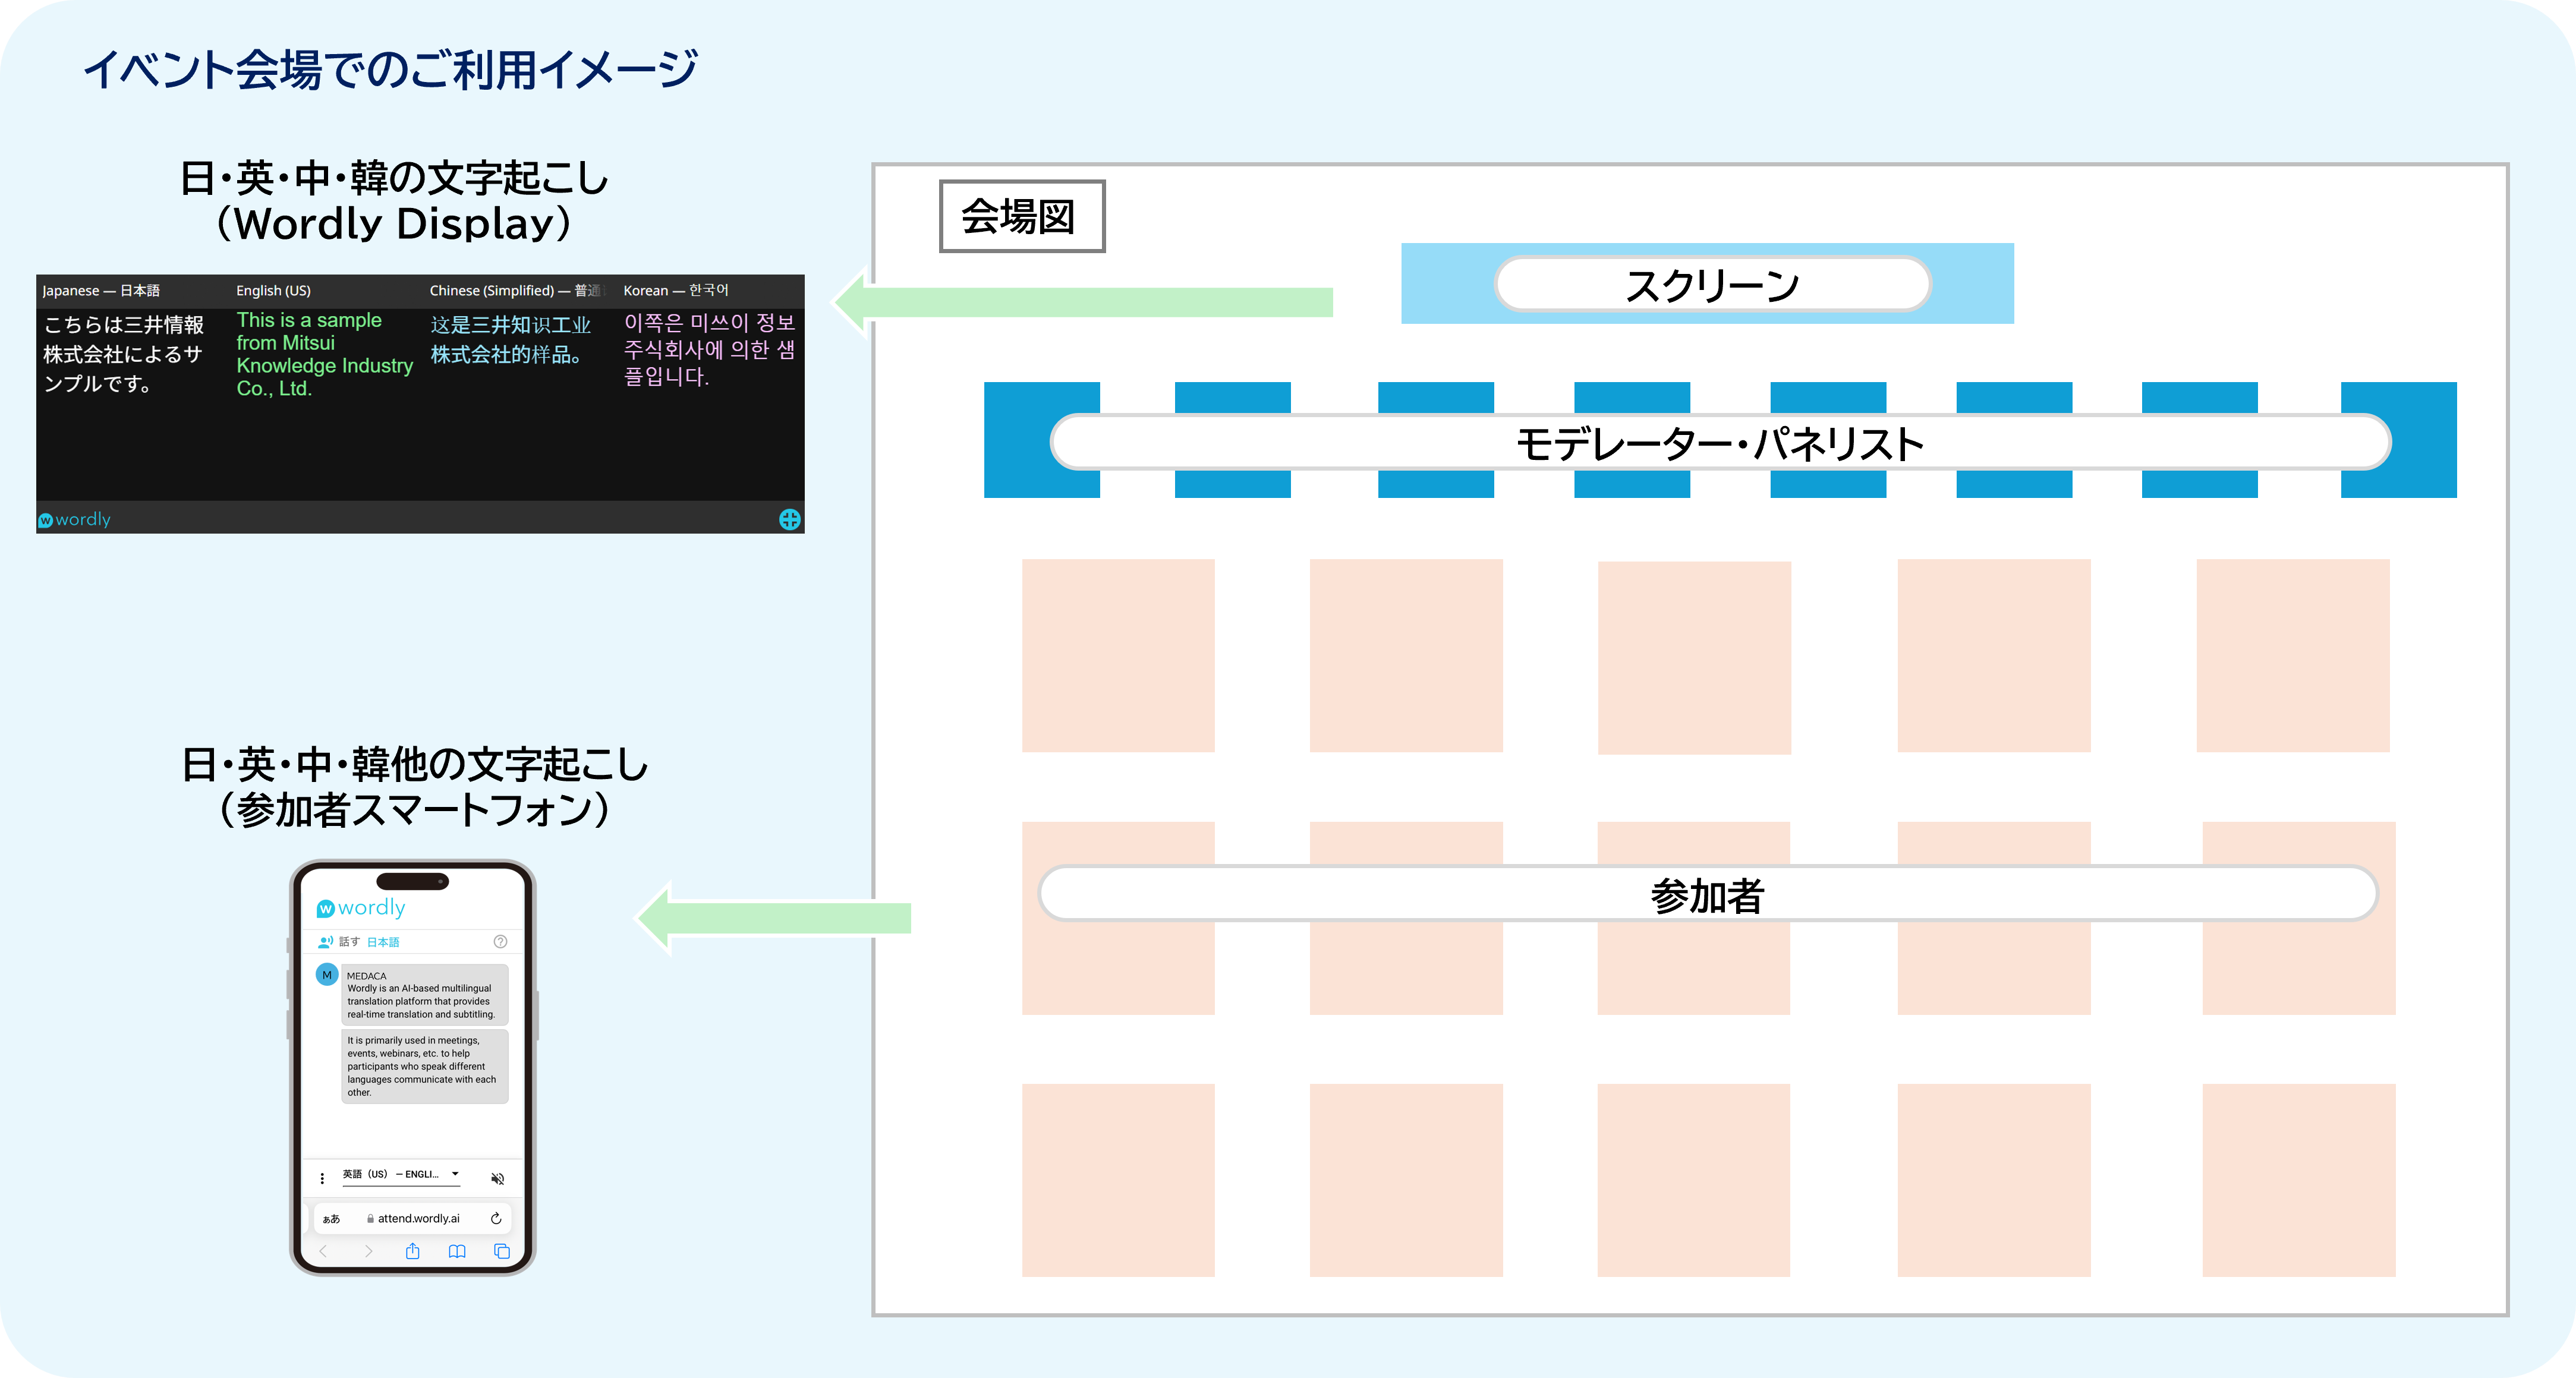The width and height of the screenshot is (2576, 1378).
Task: Click the green English transcript text
Action: (324, 354)
